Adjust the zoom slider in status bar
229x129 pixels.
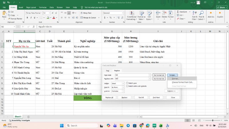tap(212, 120)
